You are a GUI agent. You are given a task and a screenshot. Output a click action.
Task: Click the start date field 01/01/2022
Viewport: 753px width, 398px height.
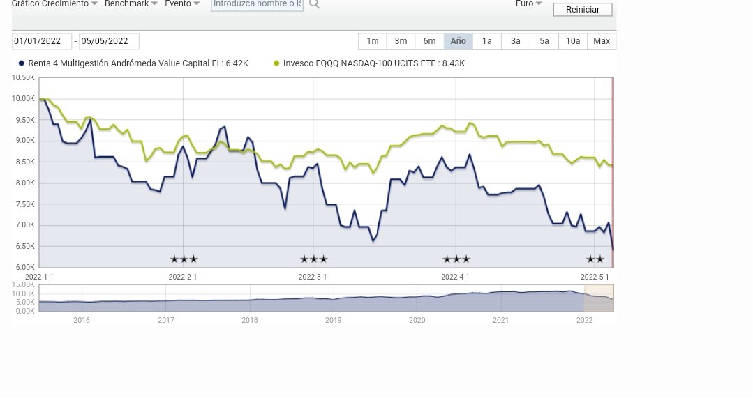coord(42,41)
